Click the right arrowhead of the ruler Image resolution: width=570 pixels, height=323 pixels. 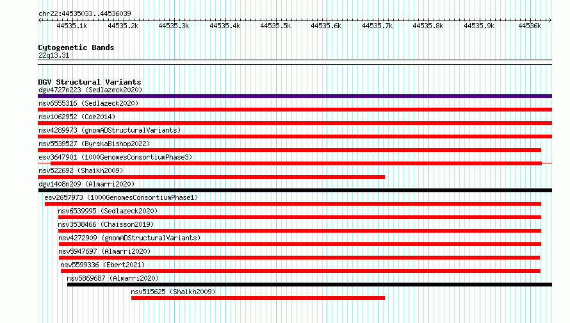click(550, 20)
